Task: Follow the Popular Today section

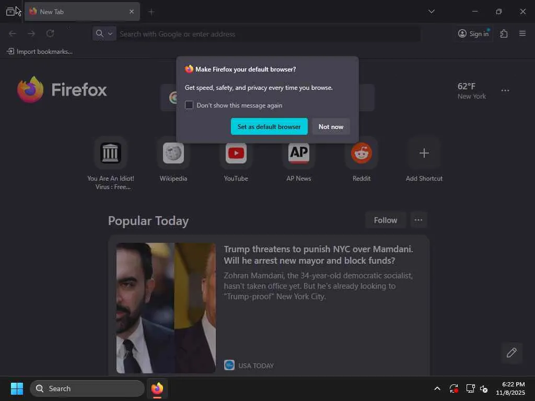Action: click(x=386, y=220)
